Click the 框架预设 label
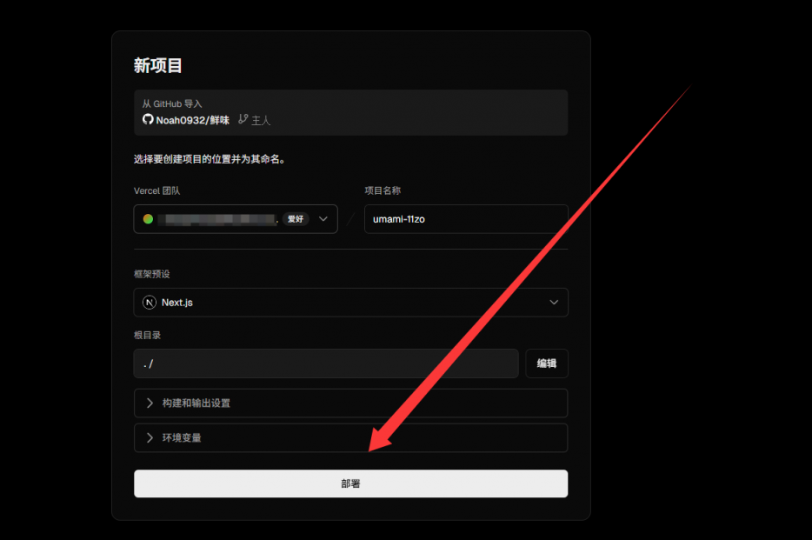The image size is (812, 540). click(152, 274)
